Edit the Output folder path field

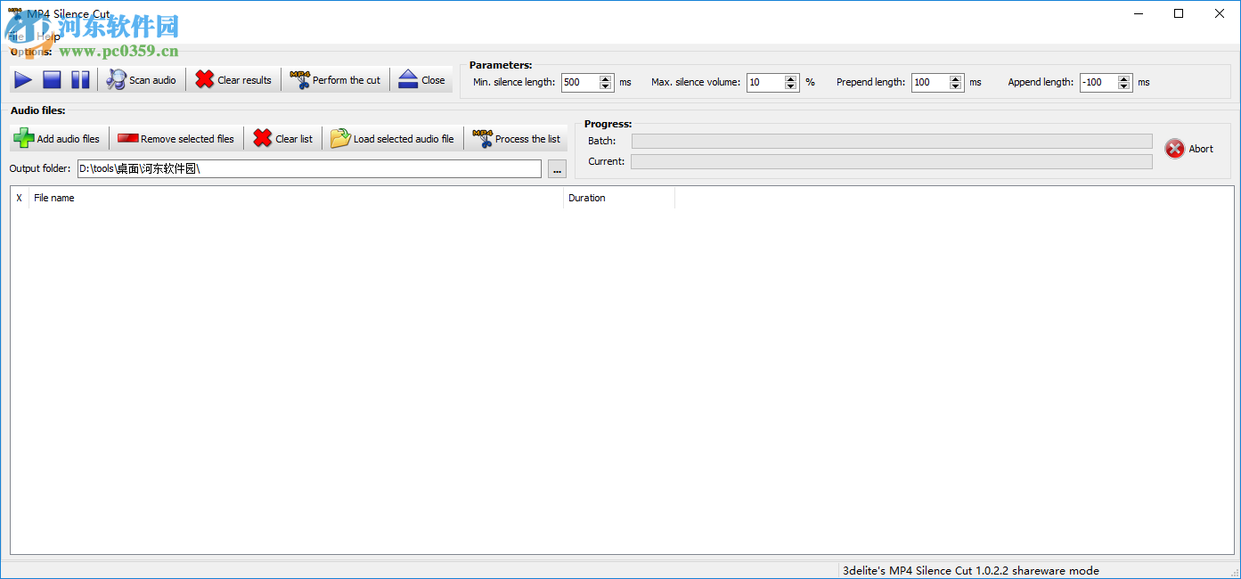click(x=309, y=168)
